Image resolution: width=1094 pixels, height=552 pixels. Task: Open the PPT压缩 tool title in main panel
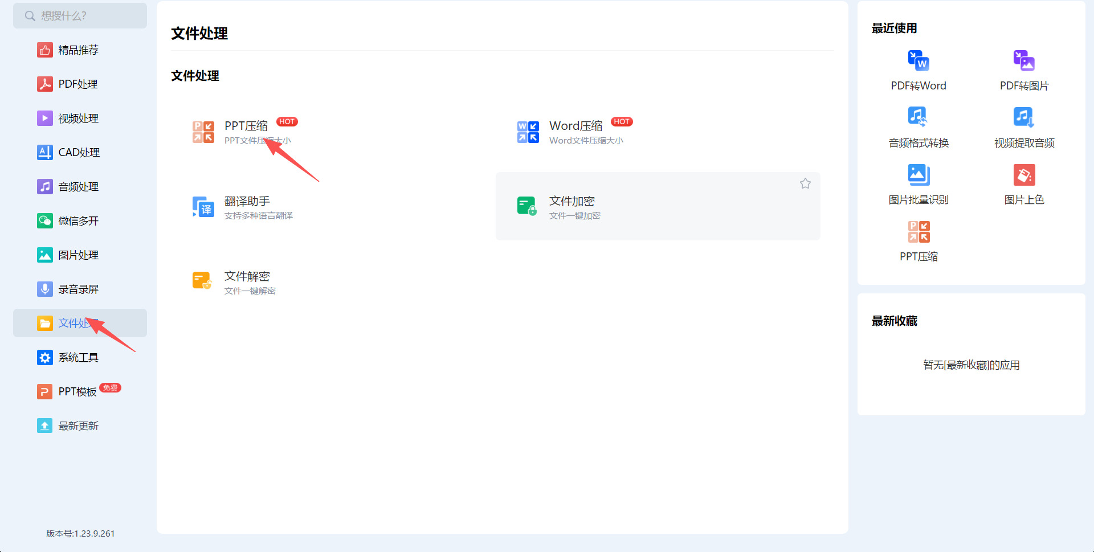[x=246, y=126]
